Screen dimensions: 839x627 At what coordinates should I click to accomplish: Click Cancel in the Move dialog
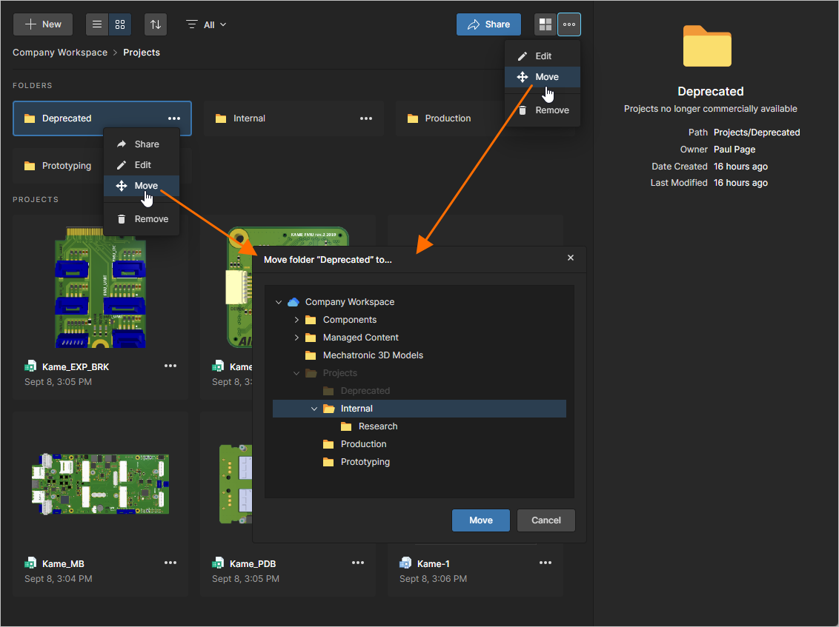545,520
